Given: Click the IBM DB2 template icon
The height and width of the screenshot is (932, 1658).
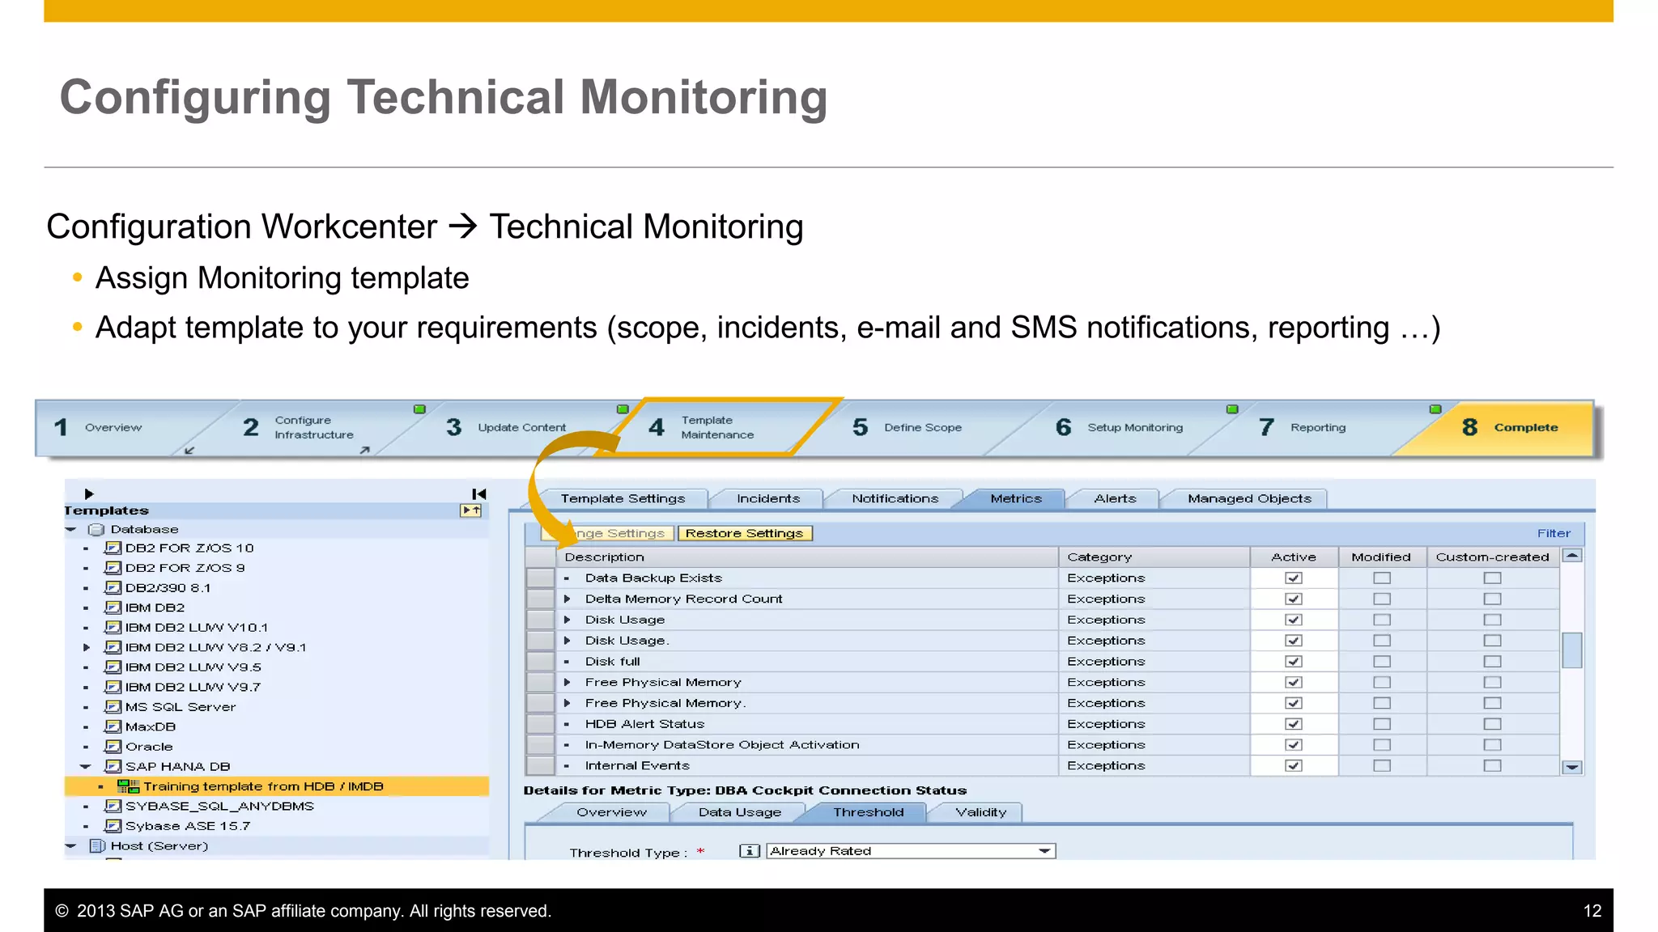Looking at the screenshot, I should (113, 608).
